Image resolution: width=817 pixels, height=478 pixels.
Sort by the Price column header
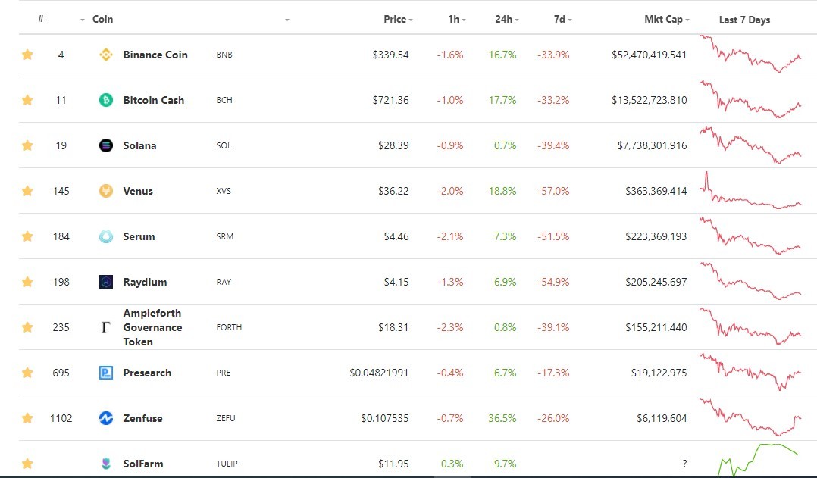[x=398, y=19]
